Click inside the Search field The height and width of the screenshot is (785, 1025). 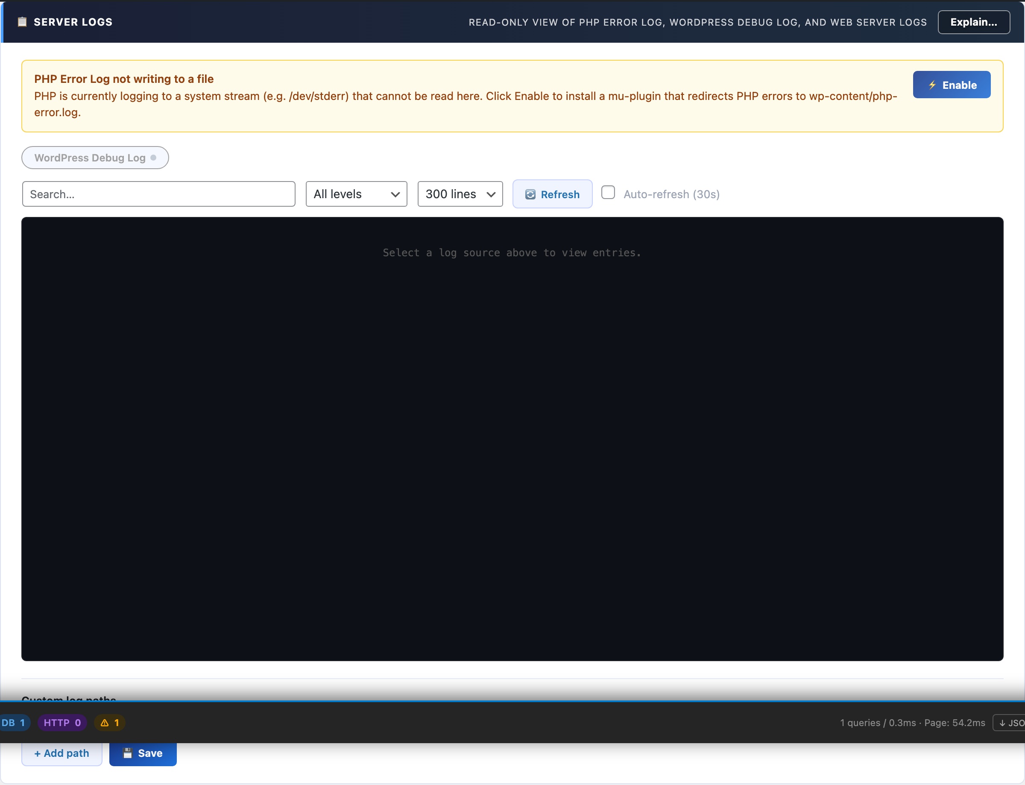(x=159, y=194)
